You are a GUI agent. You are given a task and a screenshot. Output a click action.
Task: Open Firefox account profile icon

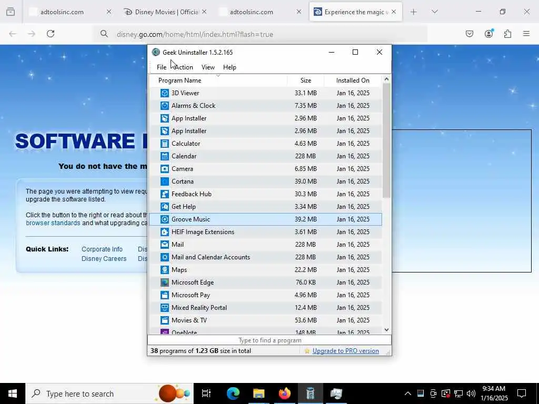pos(488,34)
